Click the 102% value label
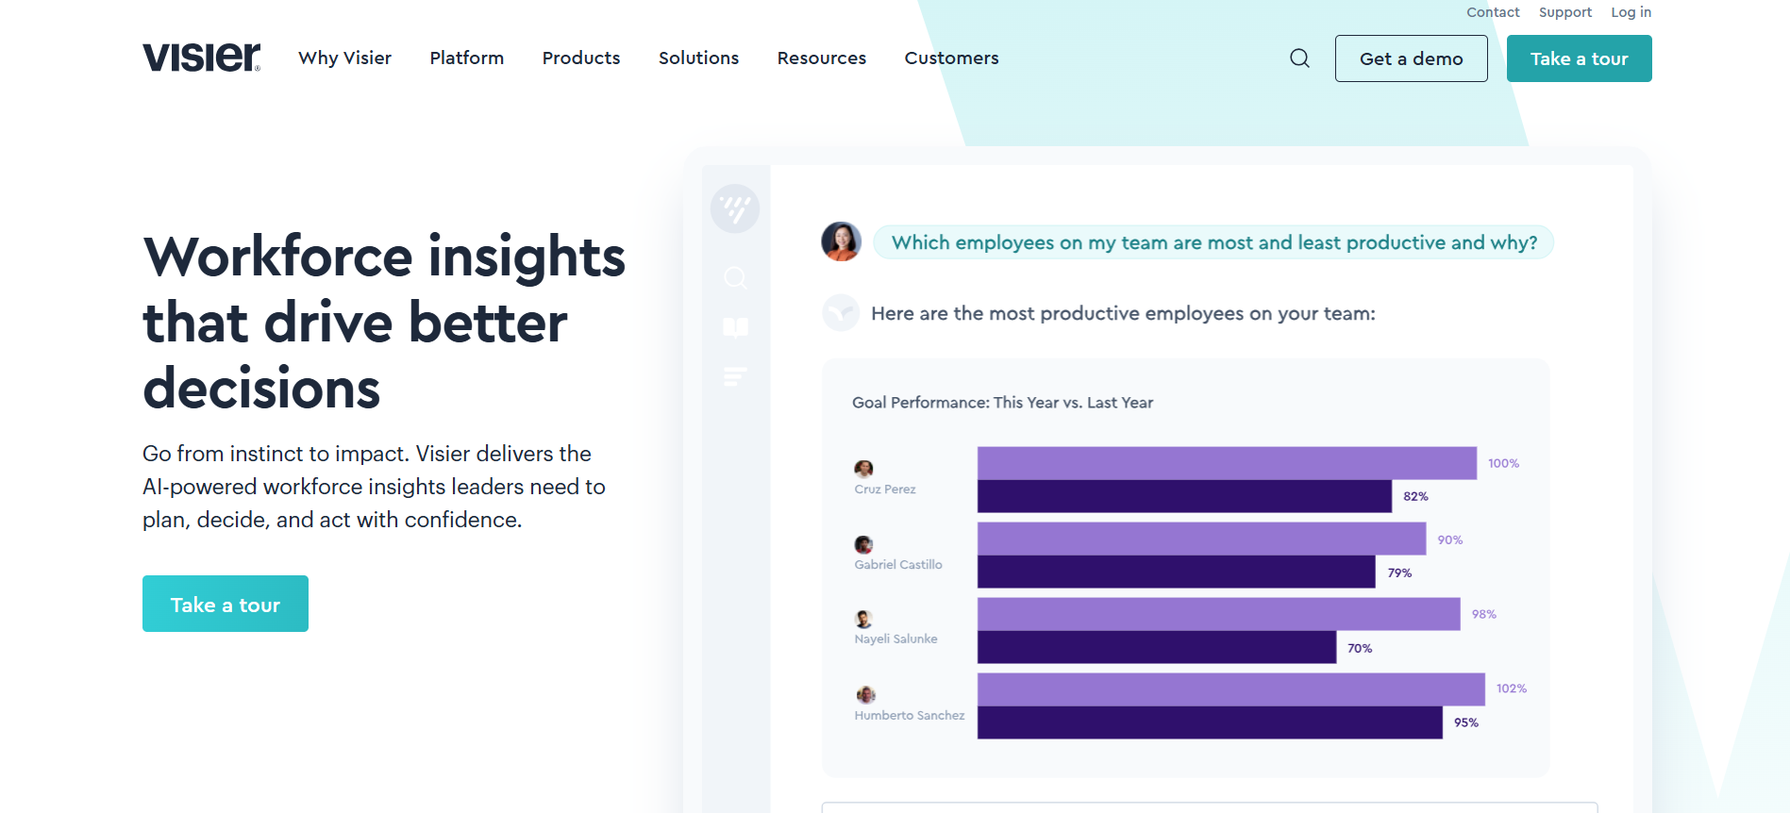The width and height of the screenshot is (1790, 813). pyautogui.click(x=1511, y=689)
